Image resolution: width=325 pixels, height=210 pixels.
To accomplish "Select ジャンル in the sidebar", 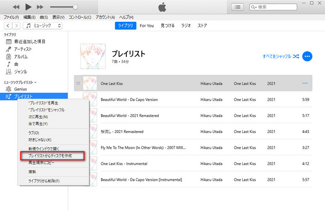I will click(x=20, y=72).
